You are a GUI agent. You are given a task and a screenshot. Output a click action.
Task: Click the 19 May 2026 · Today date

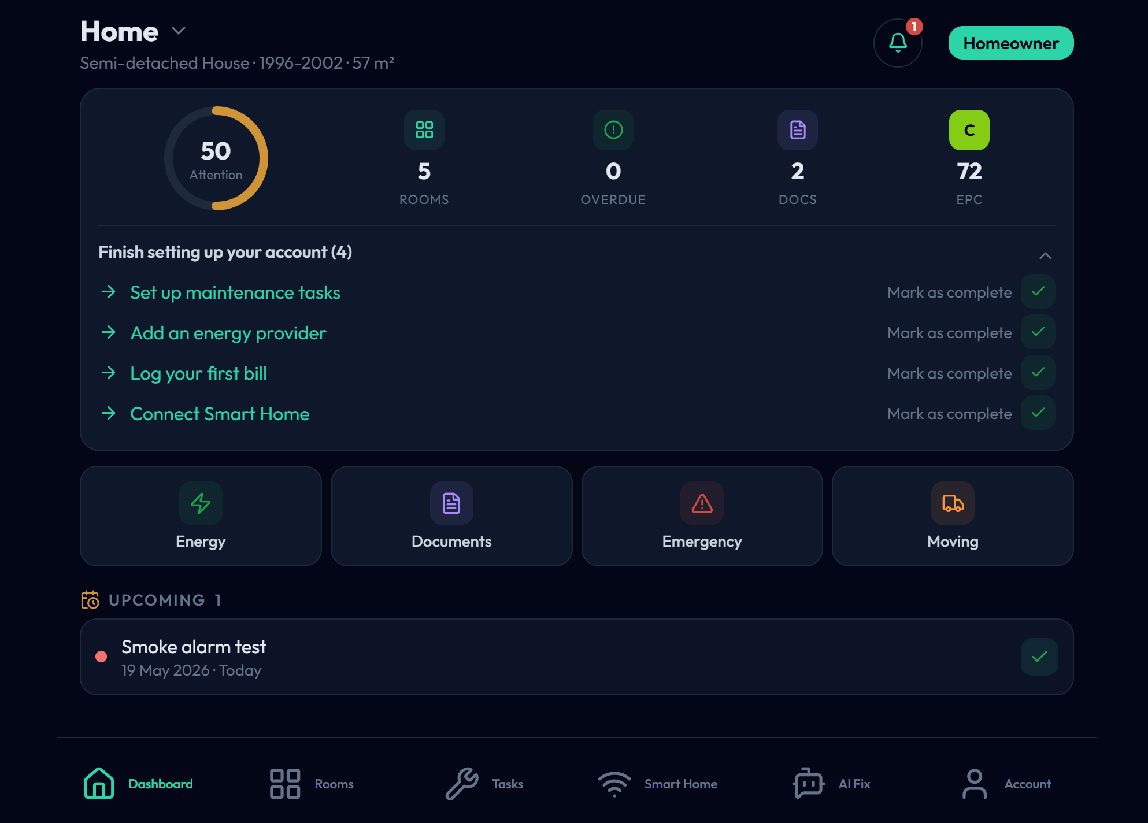coord(191,670)
